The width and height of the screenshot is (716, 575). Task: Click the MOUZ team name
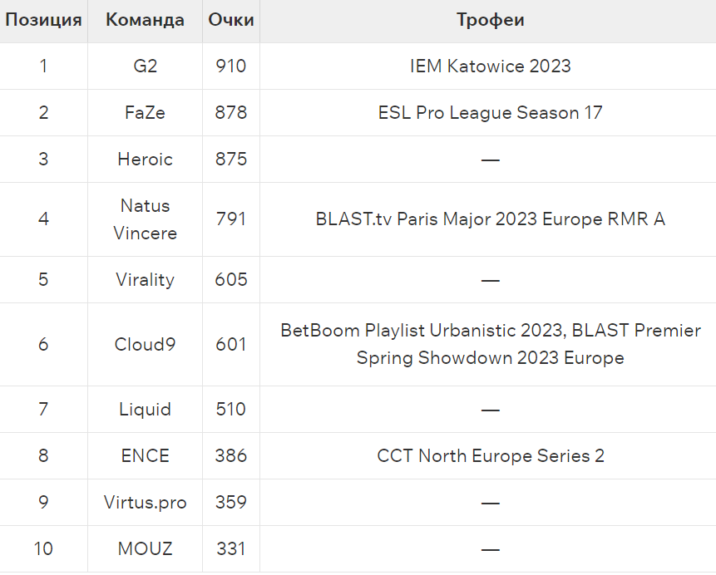tap(145, 549)
